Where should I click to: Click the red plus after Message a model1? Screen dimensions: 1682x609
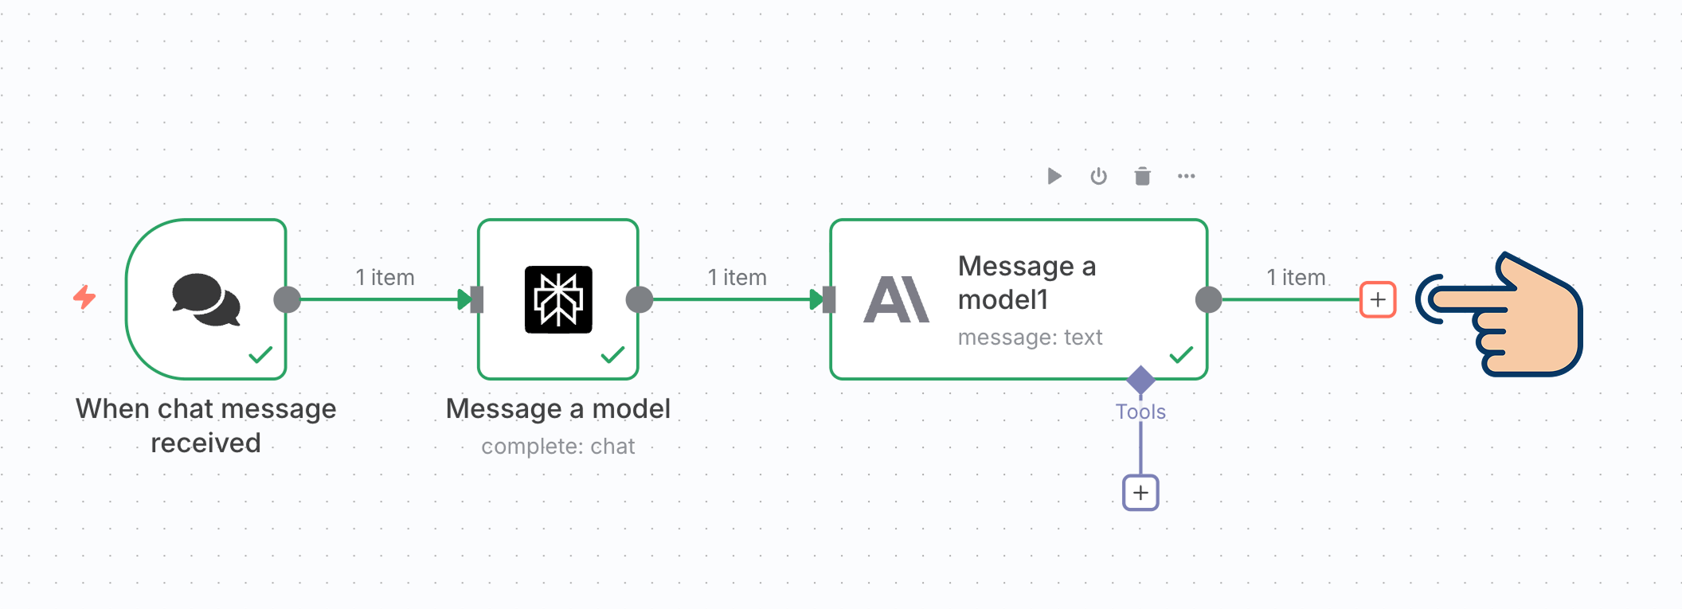pyautogui.click(x=1377, y=300)
